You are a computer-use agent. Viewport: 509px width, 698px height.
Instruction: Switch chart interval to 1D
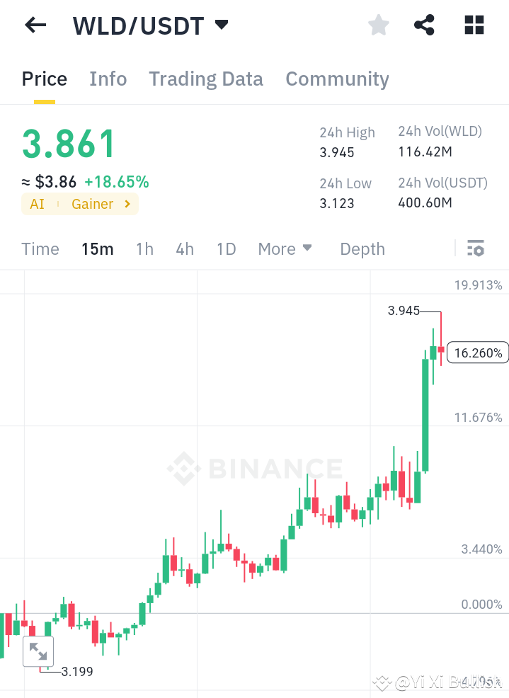(x=226, y=248)
